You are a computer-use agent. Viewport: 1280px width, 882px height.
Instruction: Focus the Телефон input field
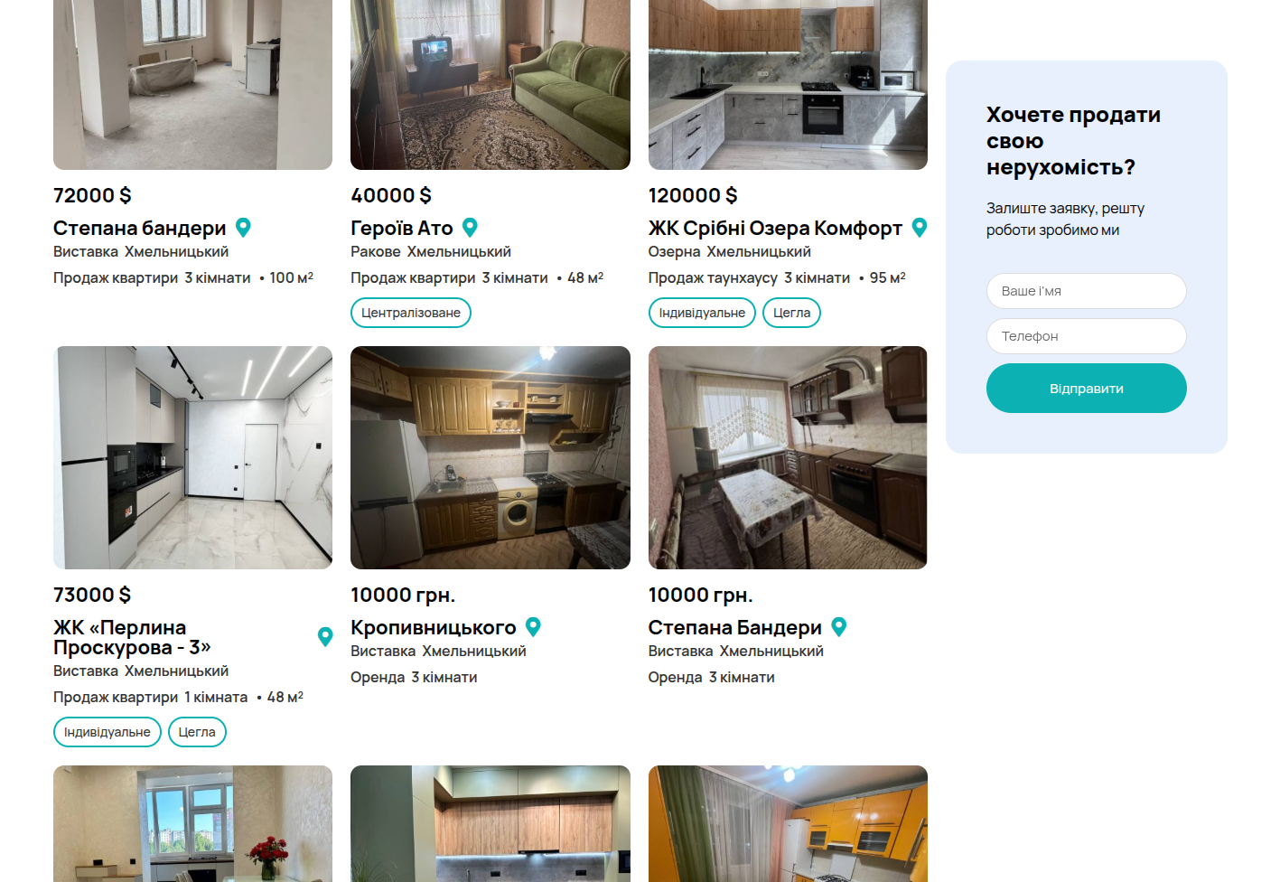(1086, 336)
